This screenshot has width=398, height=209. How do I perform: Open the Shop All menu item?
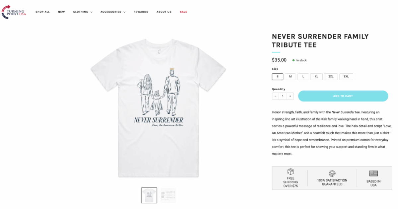(x=42, y=12)
